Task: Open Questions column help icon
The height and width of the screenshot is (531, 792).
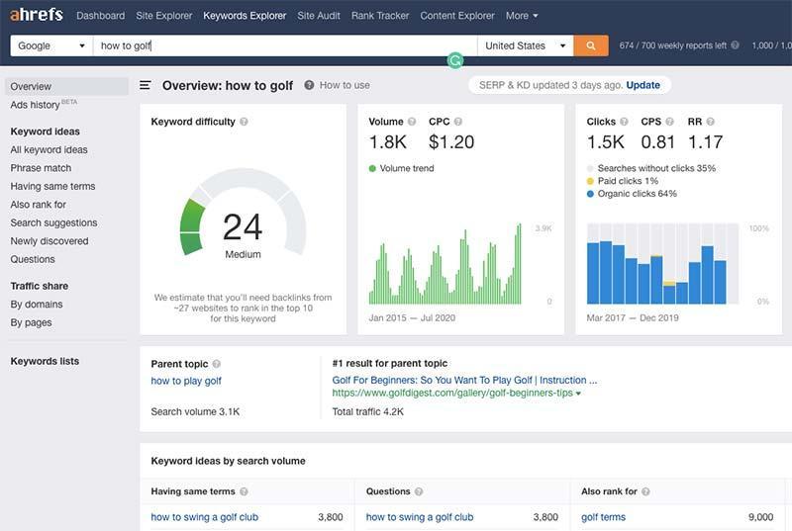Action: (419, 491)
